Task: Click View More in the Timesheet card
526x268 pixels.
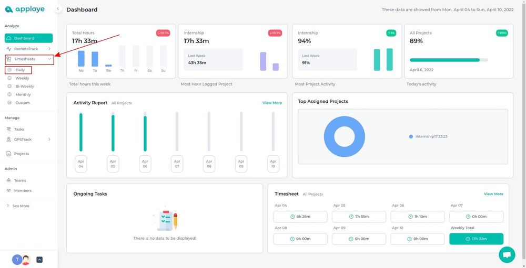Action: pos(493,194)
